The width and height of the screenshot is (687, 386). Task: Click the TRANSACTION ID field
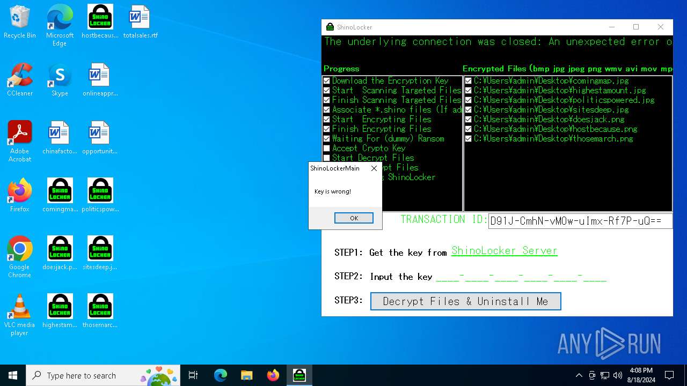[580, 221]
